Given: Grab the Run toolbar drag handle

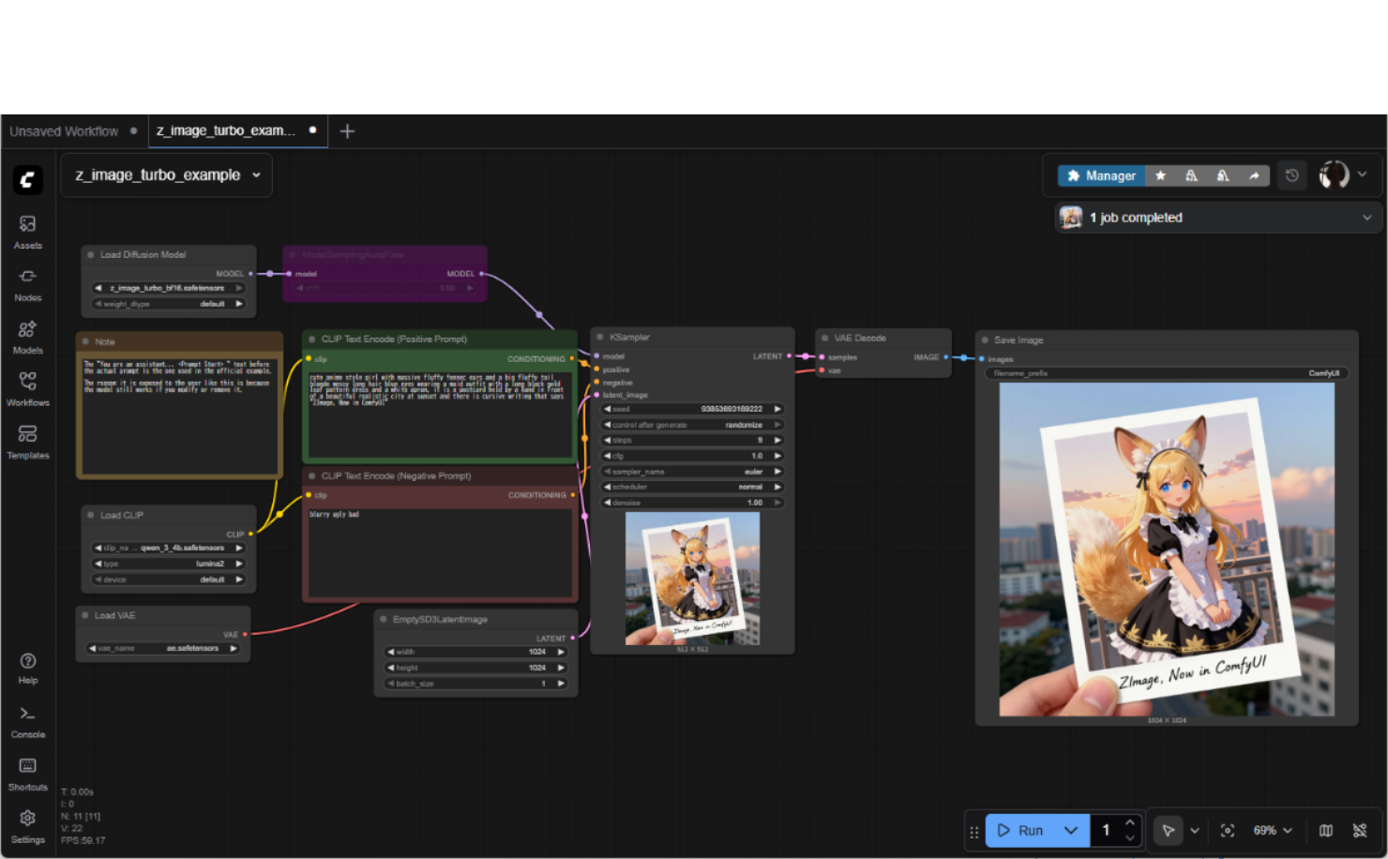Looking at the screenshot, I should [x=973, y=831].
